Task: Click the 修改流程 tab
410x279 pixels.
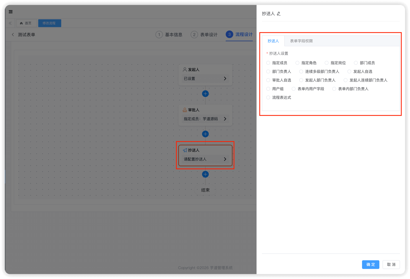Action: point(50,23)
